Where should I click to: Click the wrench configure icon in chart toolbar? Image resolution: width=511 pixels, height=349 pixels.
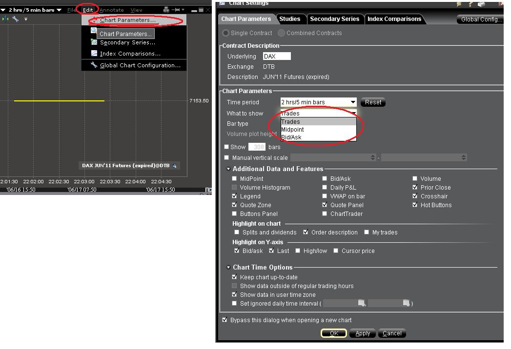pos(15,19)
